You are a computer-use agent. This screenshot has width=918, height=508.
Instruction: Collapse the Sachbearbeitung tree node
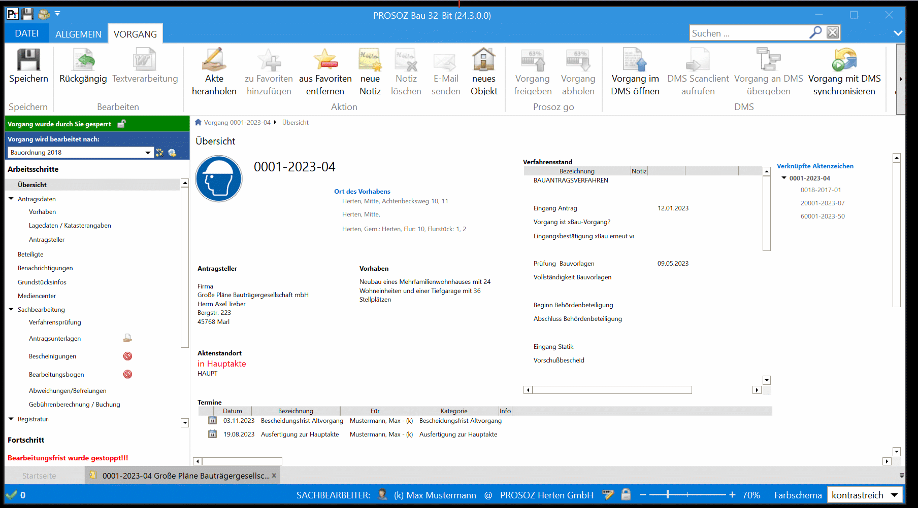11,309
